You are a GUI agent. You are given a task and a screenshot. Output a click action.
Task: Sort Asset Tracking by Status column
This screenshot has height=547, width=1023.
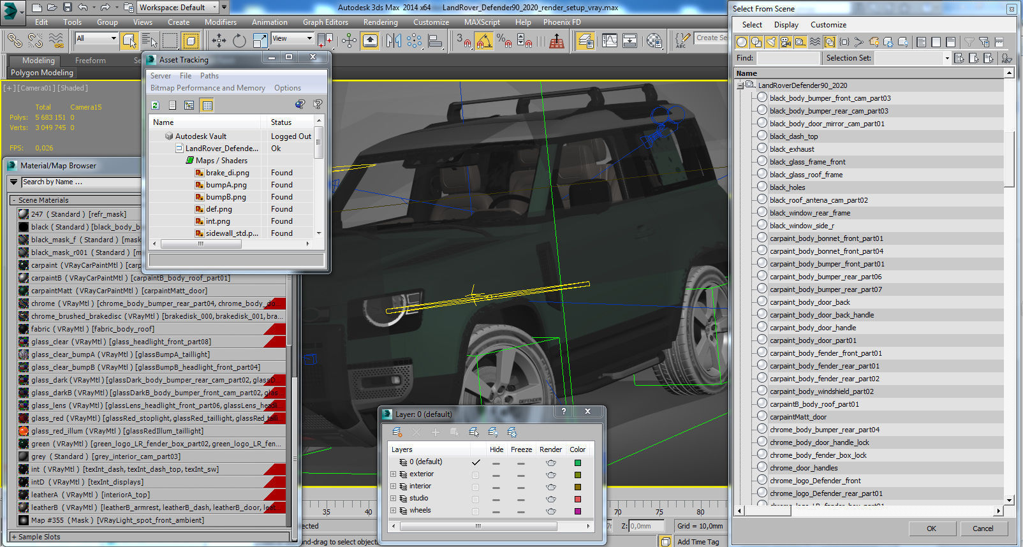[290, 122]
